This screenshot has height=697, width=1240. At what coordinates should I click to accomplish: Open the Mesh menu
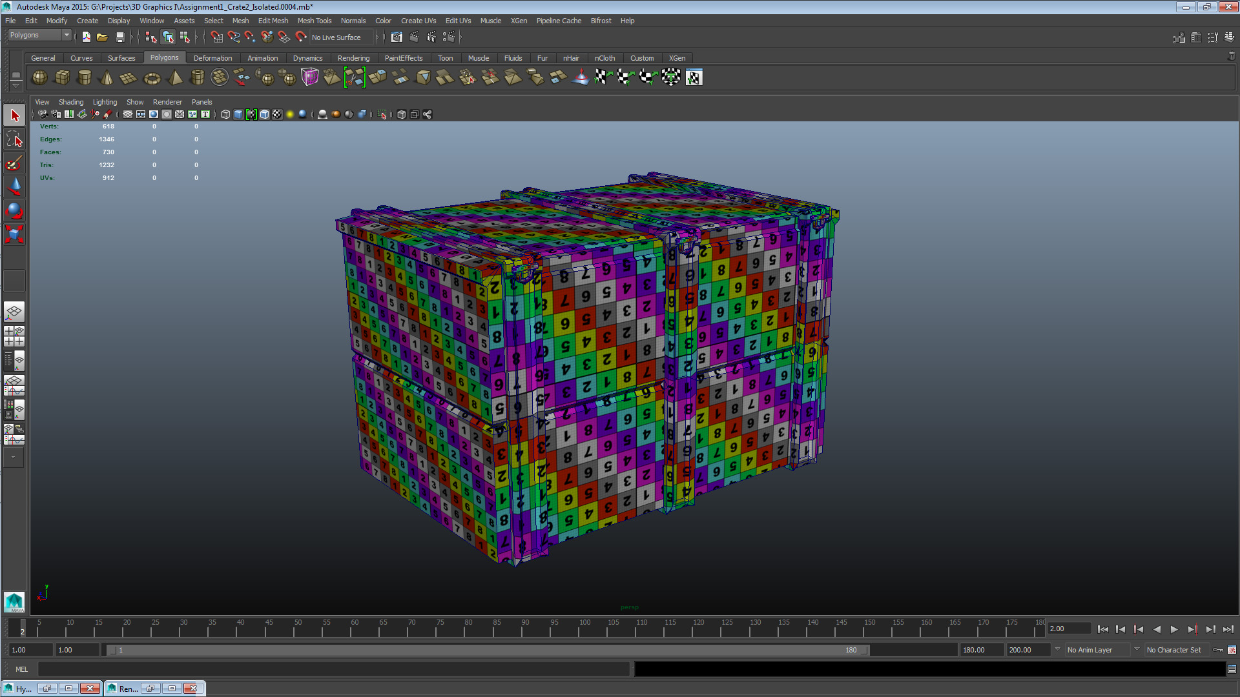click(240, 21)
